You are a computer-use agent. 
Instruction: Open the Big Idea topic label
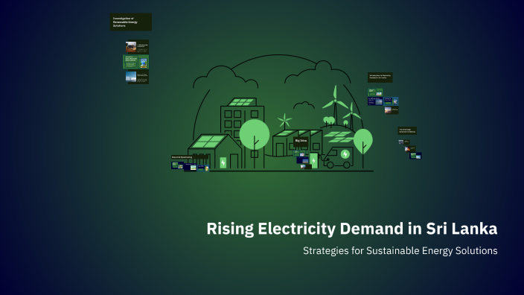pyautogui.click(x=301, y=141)
